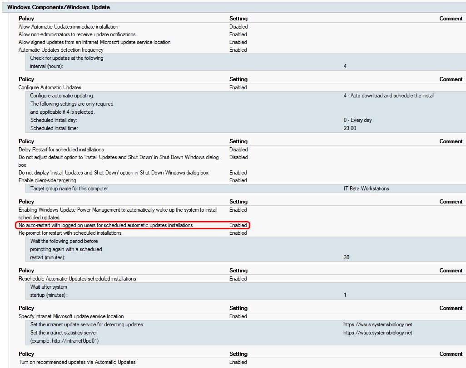Click the example http://IntranetUpd01 text
466x368 pixels.
tap(64, 341)
